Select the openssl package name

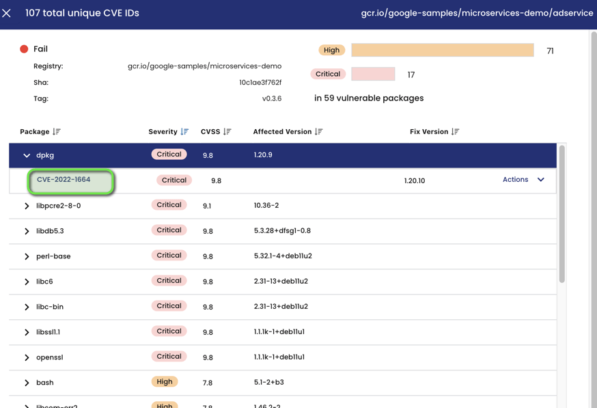pyautogui.click(x=49, y=357)
